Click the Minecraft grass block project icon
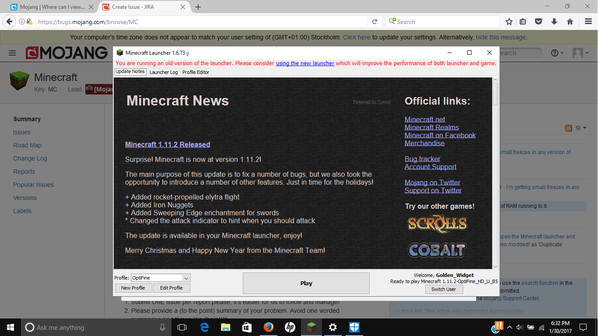The width and height of the screenshot is (598, 336). click(x=20, y=81)
